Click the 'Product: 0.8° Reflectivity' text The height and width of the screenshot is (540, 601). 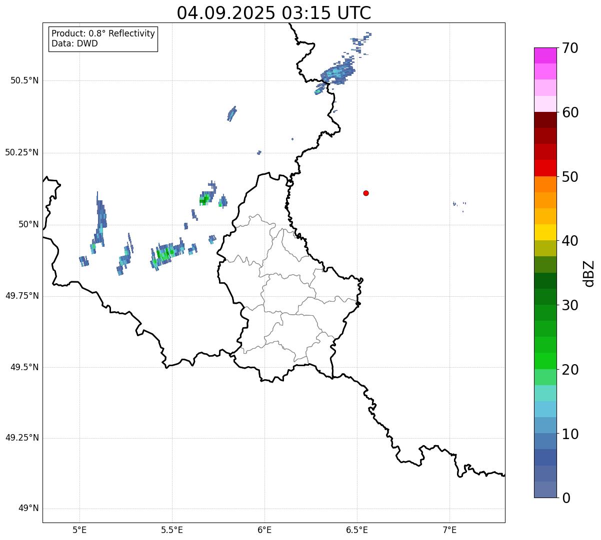click(x=103, y=33)
